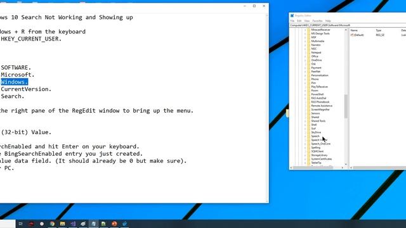This screenshot has width=406, height=228.
Task: Click the highlighted 'Windows.' text in Notepad
Action: click(x=14, y=82)
